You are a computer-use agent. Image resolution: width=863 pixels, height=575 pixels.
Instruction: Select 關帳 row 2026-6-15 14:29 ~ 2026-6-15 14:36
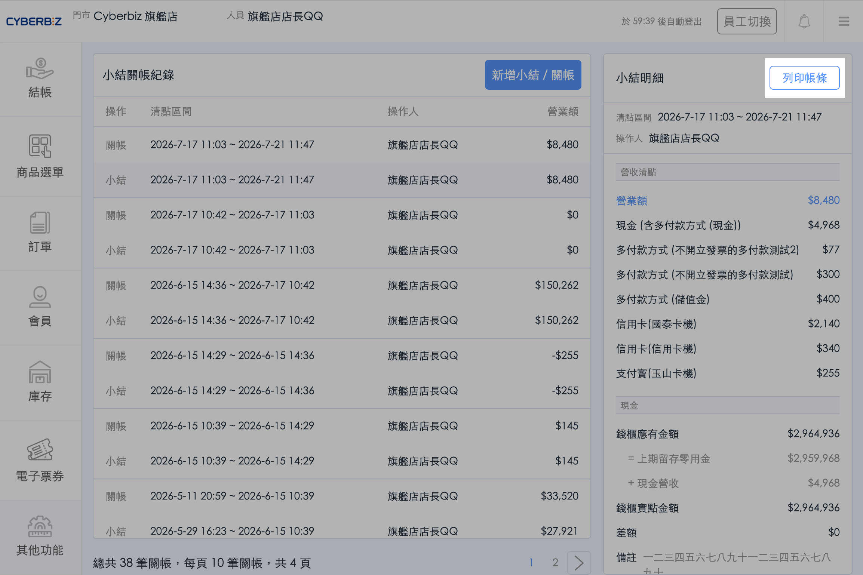[x=342, y=356]
